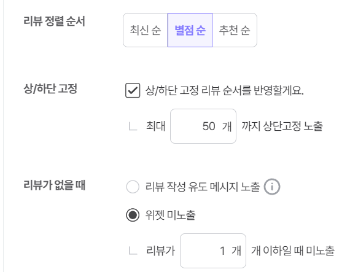Click the info icon beside 리뷰 작성 유도 메시지 노출
Image resolution: width=350 pixels, height=272 pixels.
(272, 187)
